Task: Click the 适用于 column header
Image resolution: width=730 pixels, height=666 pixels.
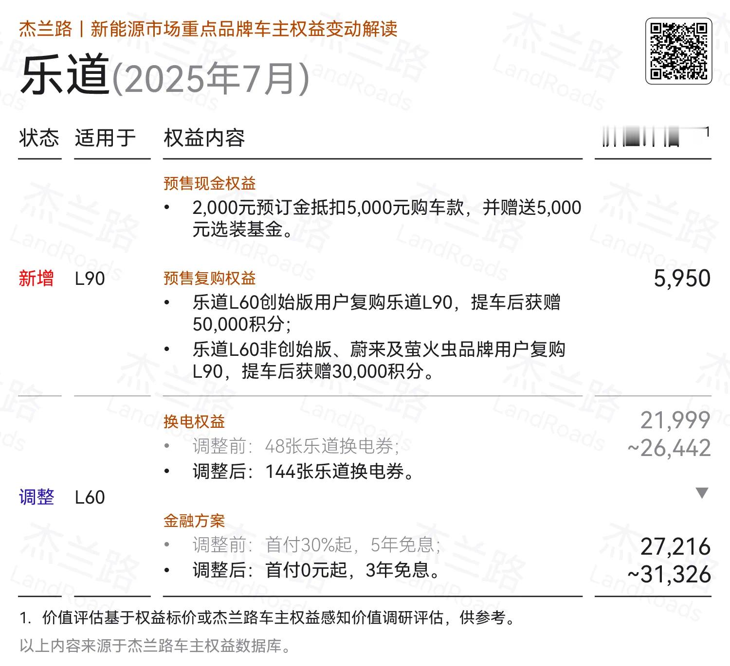Action: pyautogui.click(x=105, y=138)
